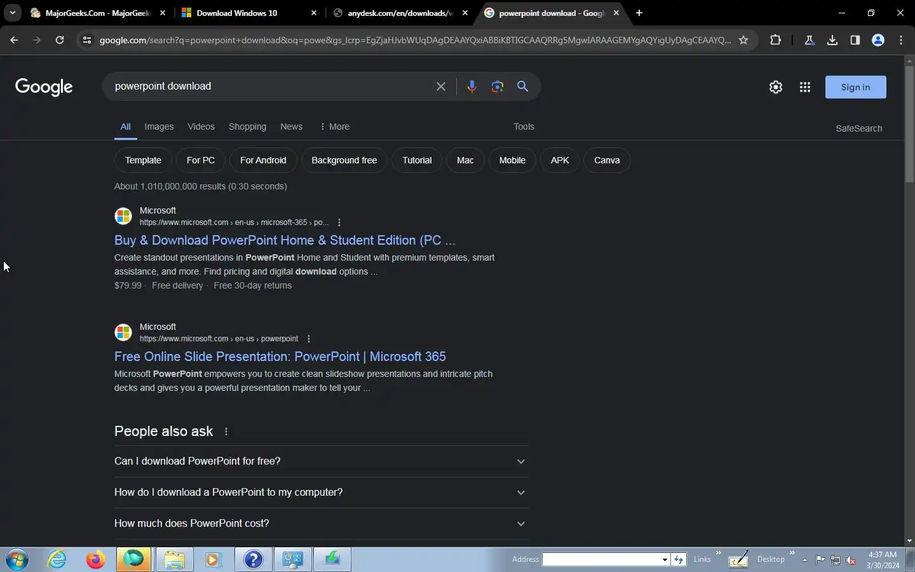
Task: Apply the Template filter chip
Action: (x=143, y=160)
